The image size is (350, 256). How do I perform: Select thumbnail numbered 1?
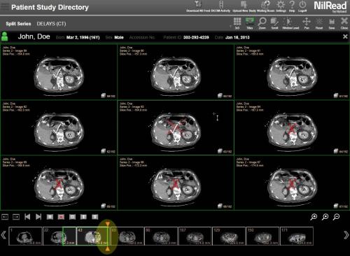25,236
